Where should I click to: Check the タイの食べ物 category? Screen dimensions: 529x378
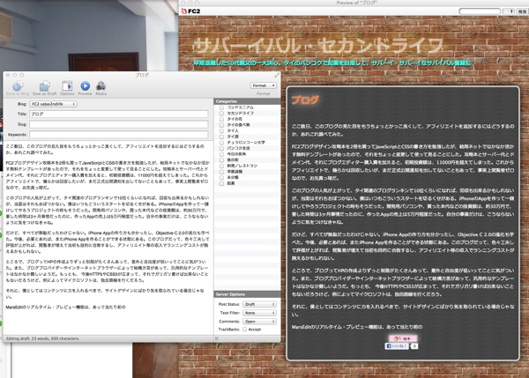[221, 125]
